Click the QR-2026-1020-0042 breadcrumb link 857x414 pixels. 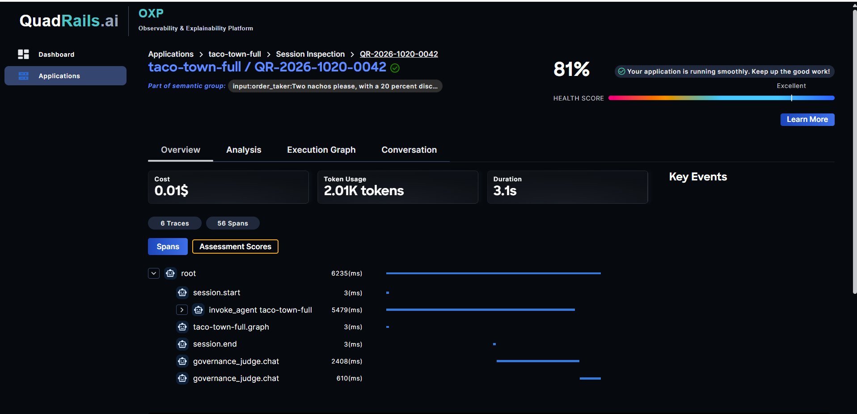pyautogui.click(x=399, y=54)
